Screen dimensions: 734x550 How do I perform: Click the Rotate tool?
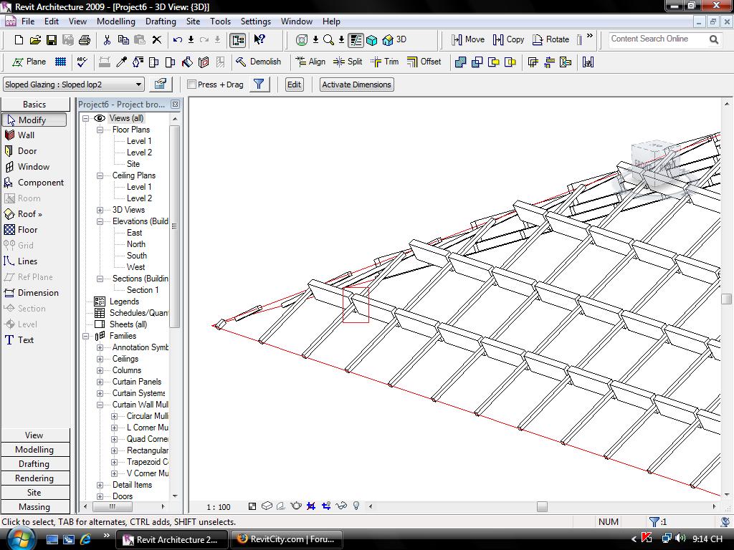(x=550, y=39)
